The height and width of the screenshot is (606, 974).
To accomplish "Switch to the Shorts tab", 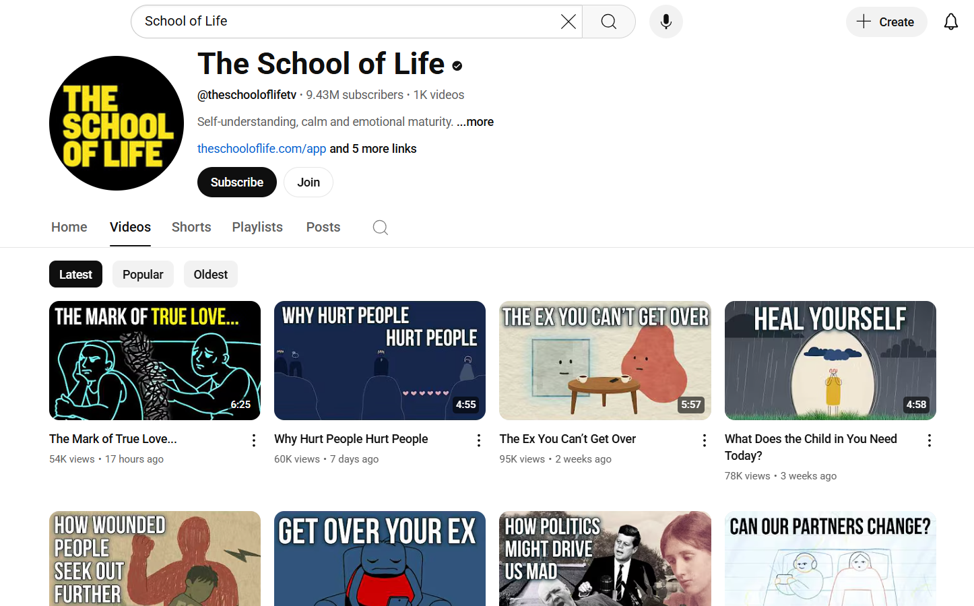I will (x=191, y=227).
